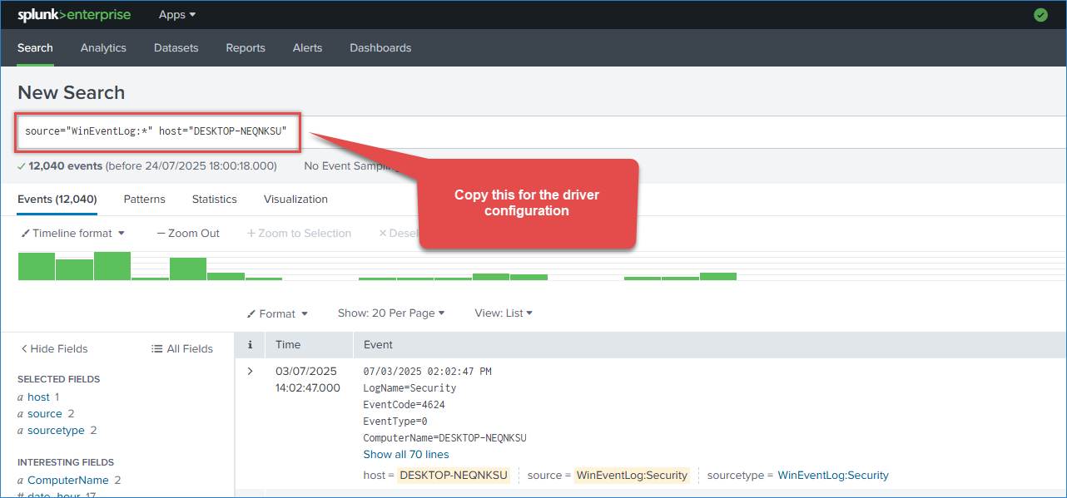This screenshot has height=498, width=1067.
Task: Open the Timeline format dropdown
Action: [73, 234]
